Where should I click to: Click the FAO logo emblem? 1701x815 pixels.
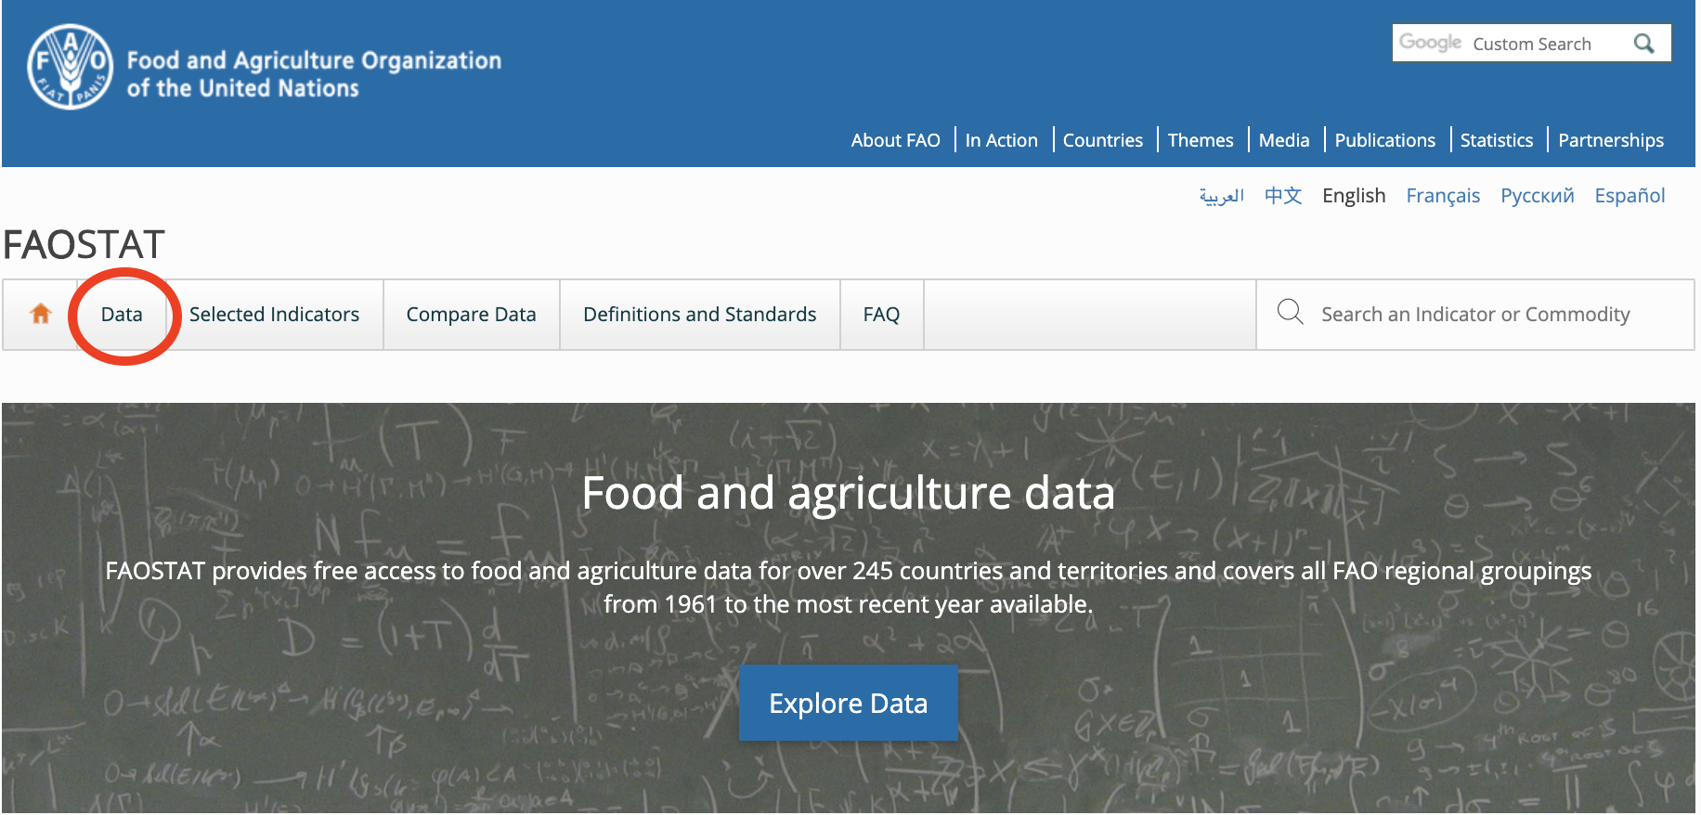click(71, 67)
